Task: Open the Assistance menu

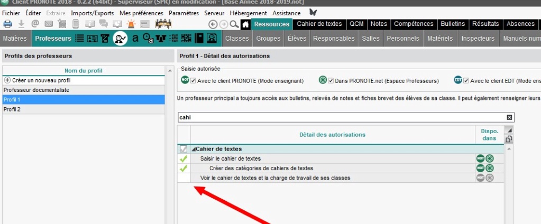Action: click(x=287, y=13)
